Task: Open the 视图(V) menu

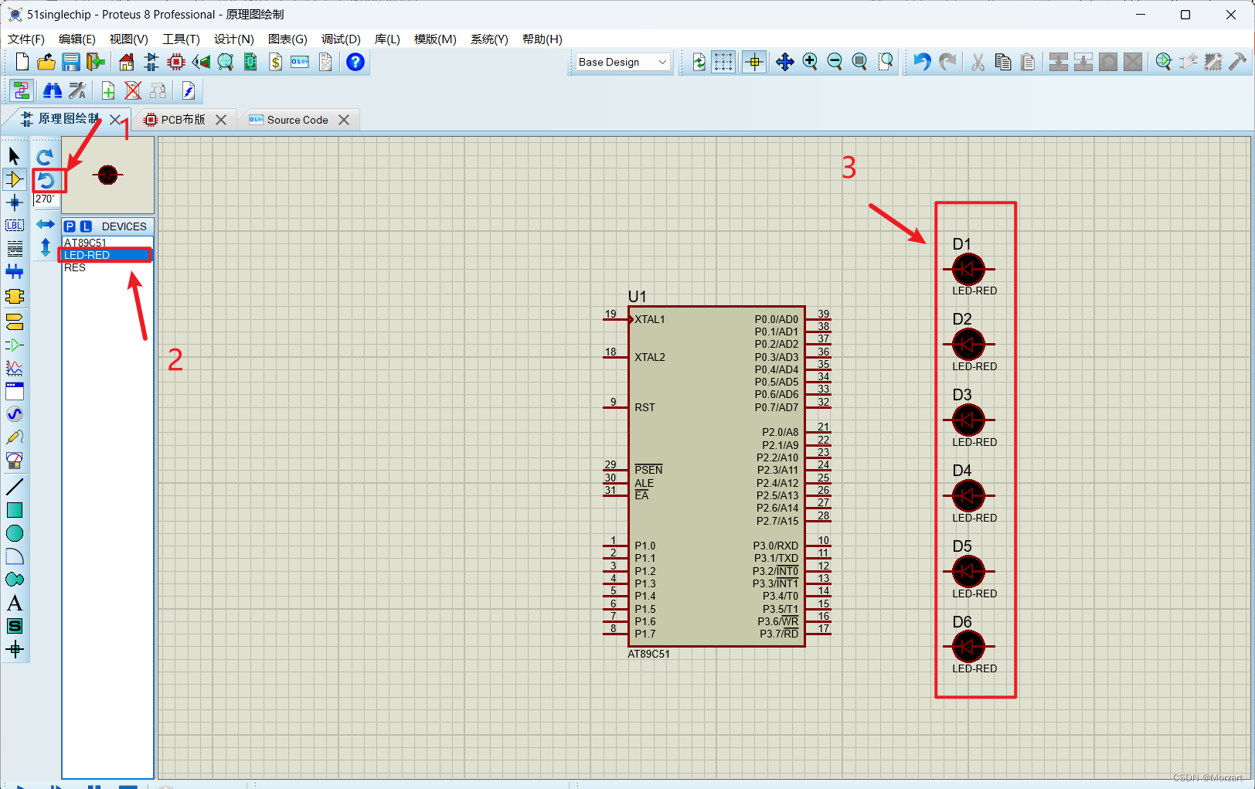Action: pos(129,39)
